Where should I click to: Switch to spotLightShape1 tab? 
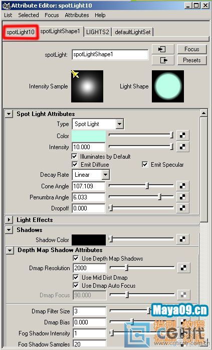[60, 32]
